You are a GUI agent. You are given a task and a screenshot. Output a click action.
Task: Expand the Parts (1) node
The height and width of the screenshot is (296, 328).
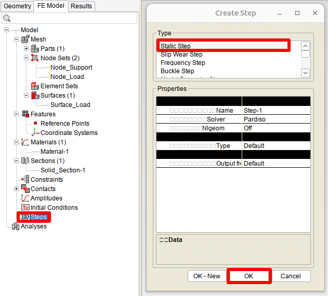[26, 48]
